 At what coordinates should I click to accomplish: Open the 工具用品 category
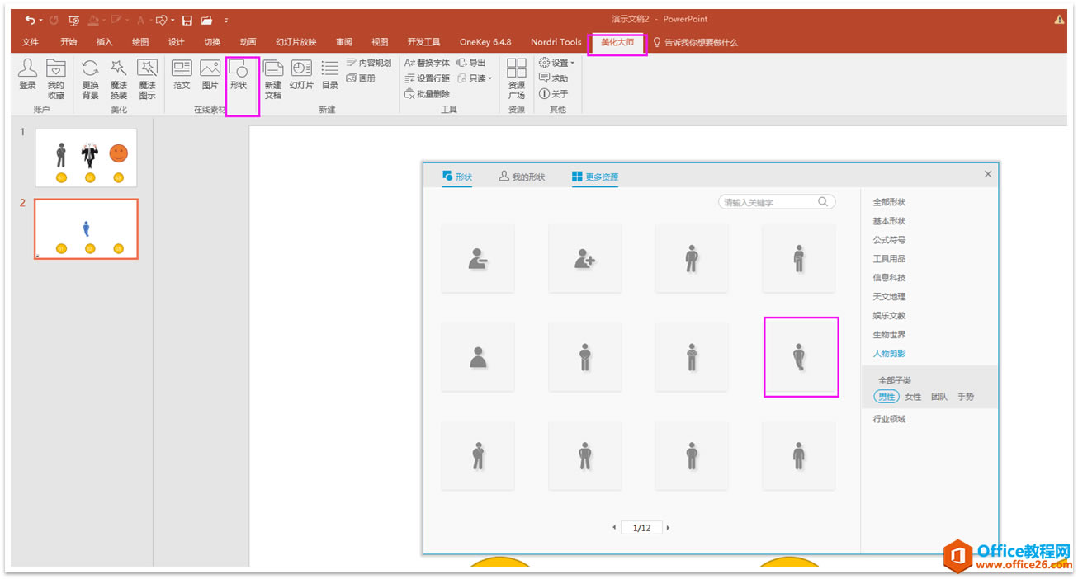coord(889,259)
